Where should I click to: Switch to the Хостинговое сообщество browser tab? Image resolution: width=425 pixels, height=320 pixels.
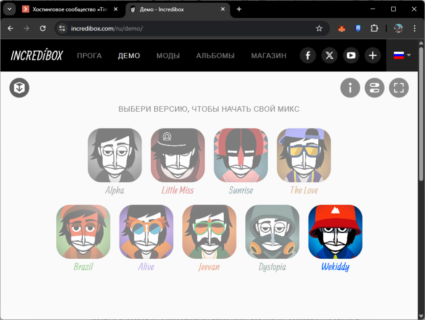69,9
